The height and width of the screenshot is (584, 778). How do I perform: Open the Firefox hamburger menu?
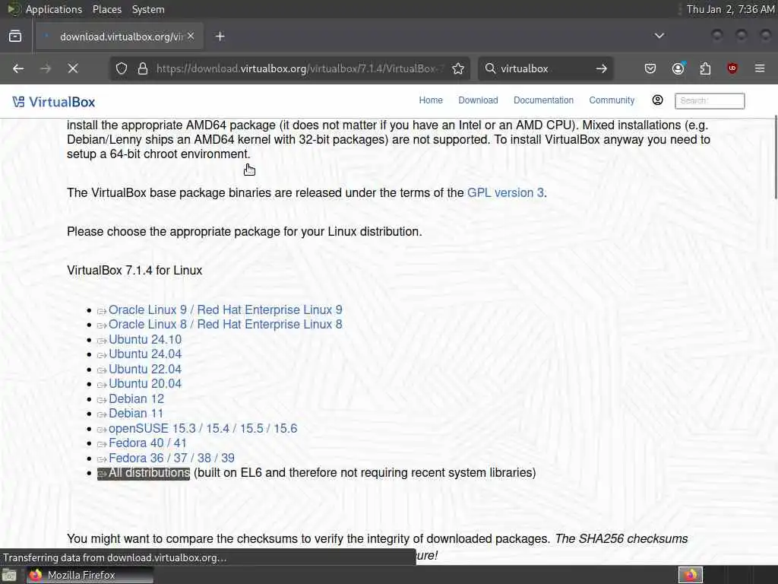pos(760,68)
